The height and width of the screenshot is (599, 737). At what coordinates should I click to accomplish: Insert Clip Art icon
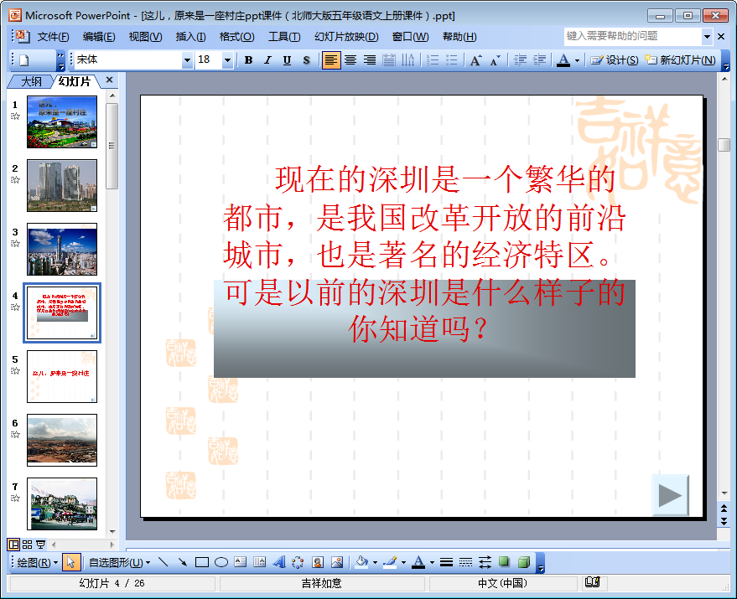tap(317, 562)
